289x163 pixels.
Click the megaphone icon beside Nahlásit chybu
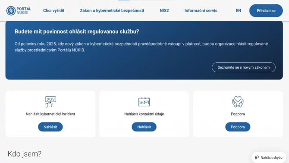(x=257, y=157)
